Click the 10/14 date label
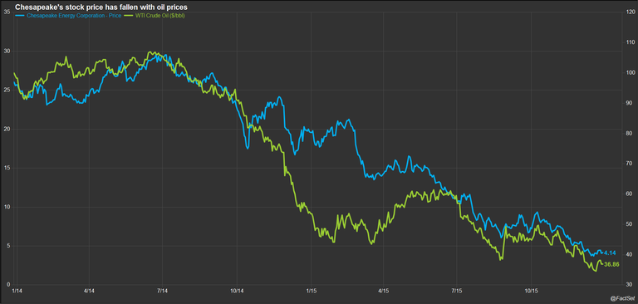Viewport: 638px width, 304px height. point(237,292)
